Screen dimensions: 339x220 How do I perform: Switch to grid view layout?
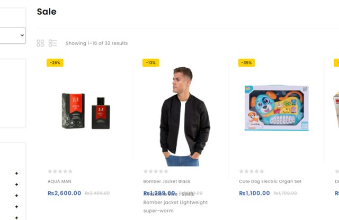pyautogui.click(x=40, y=43)
